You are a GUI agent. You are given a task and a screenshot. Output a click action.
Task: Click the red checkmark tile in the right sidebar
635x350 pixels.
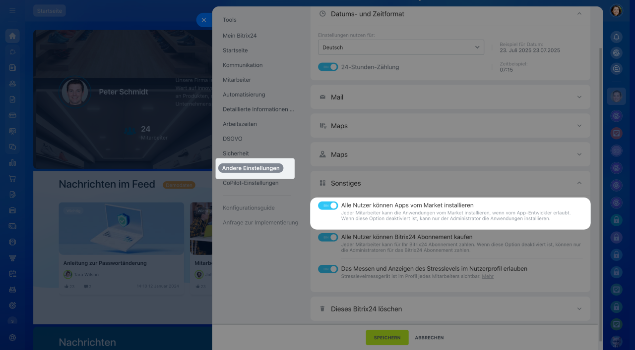pyautogui.click(x=616, y=133)
